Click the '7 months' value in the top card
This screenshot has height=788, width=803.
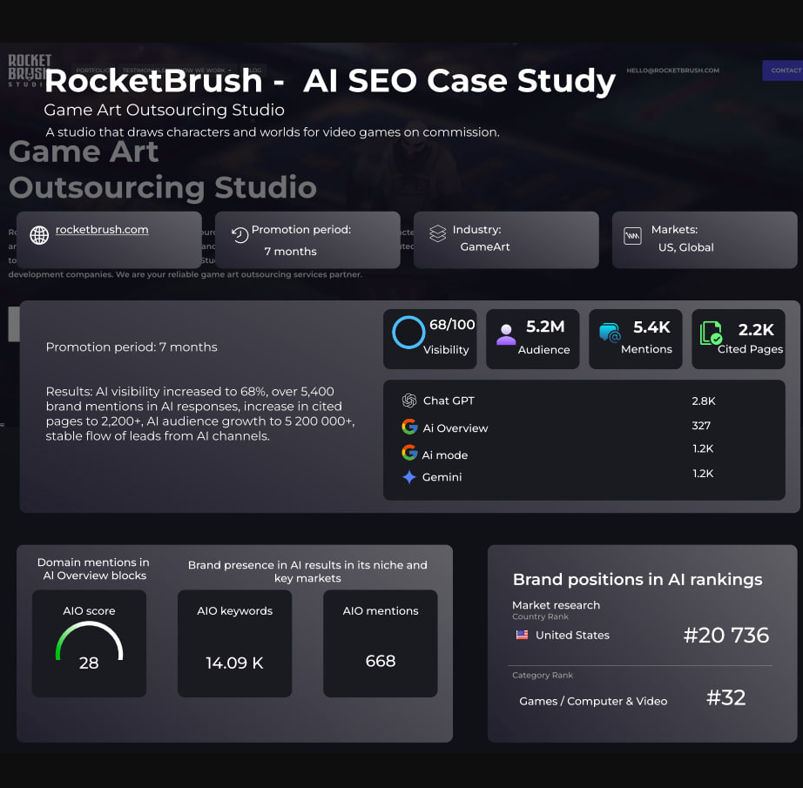tap(290, 252)
